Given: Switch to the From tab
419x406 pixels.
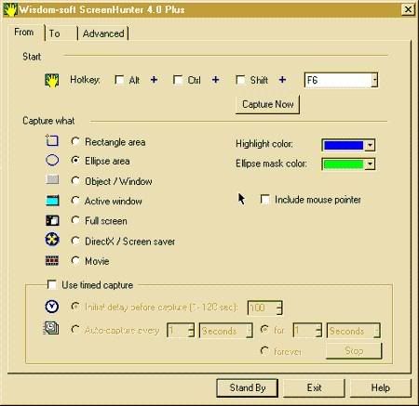Looking at the screenshot, I should (x=24, y=33).
